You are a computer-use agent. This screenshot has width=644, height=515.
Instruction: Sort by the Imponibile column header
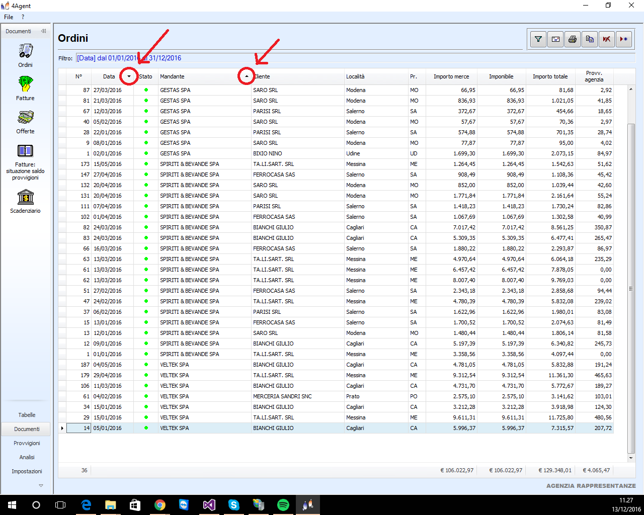(501, 76)
